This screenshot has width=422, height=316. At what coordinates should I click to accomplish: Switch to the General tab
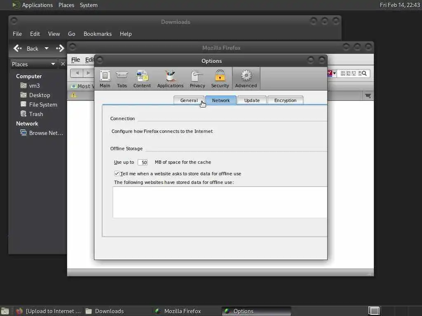(x=189, y=100)
